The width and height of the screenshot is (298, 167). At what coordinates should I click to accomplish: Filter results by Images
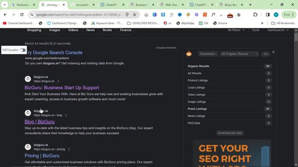54,30
